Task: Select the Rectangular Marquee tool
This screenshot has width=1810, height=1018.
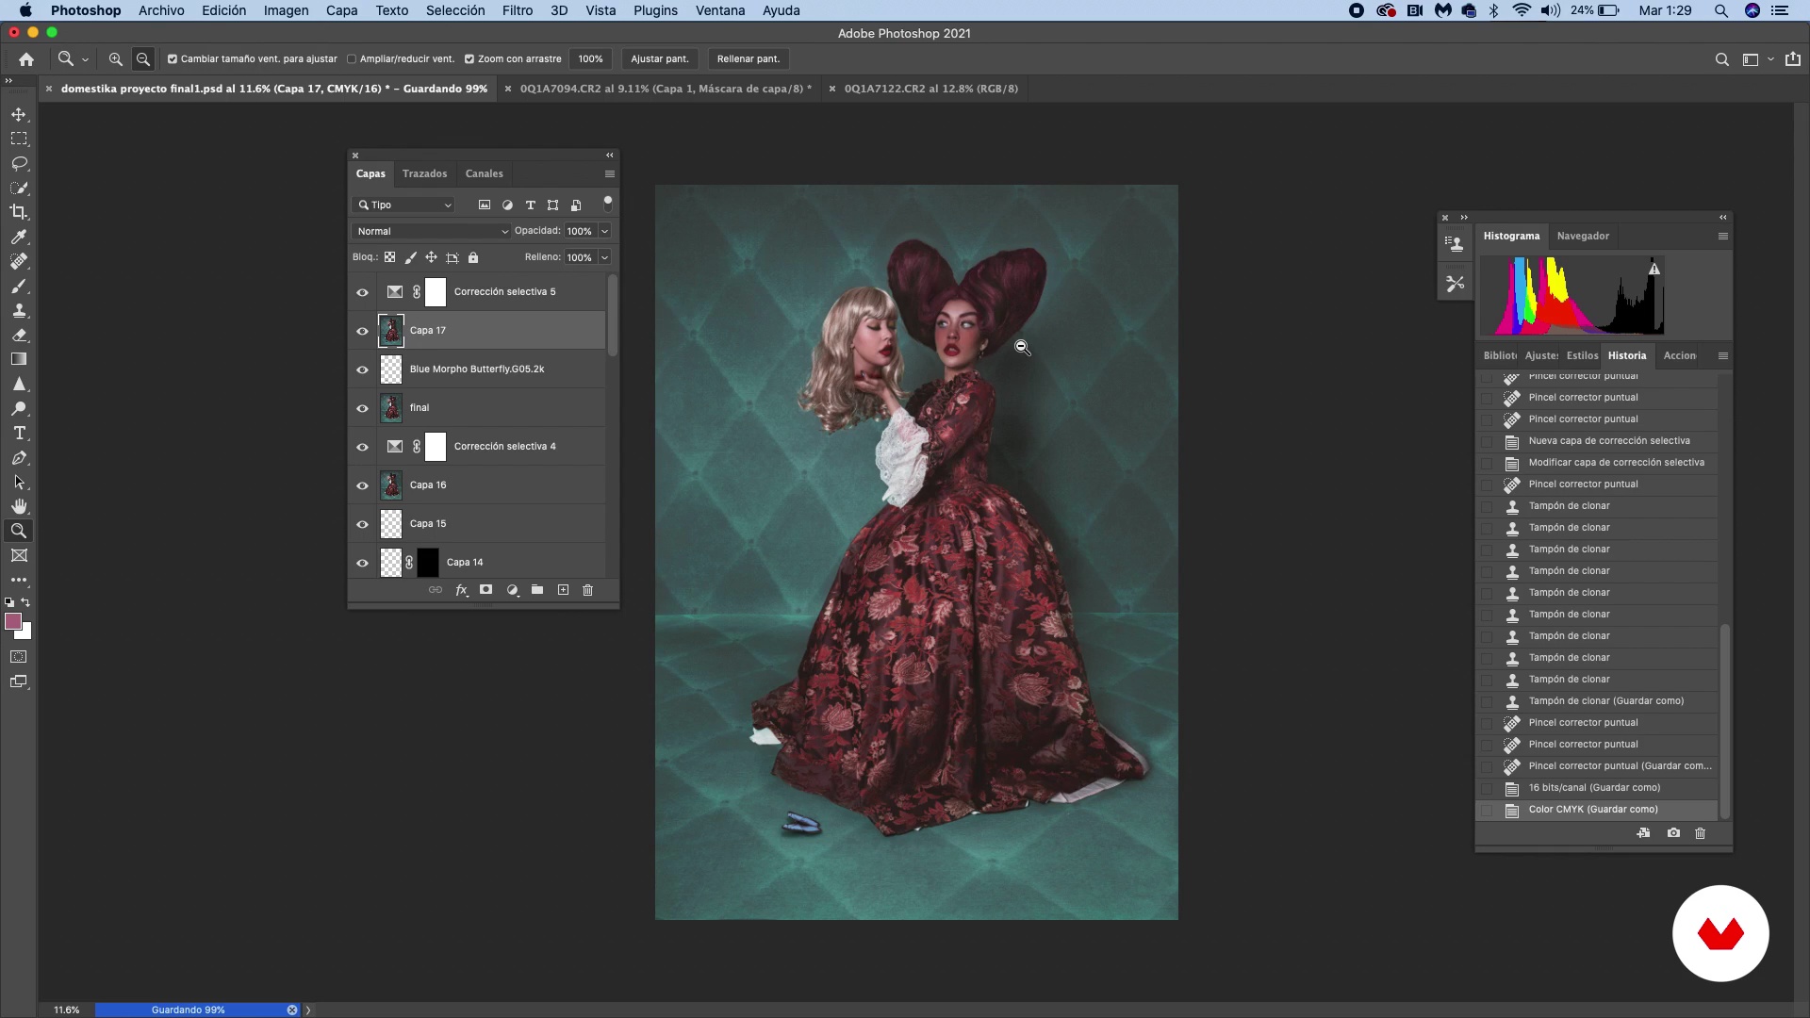Action: tap(19, 139)
